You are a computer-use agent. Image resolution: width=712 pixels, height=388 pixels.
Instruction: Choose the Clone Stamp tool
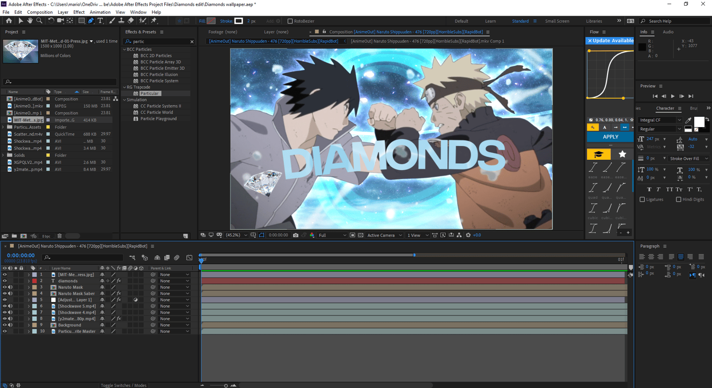[121, 21]
